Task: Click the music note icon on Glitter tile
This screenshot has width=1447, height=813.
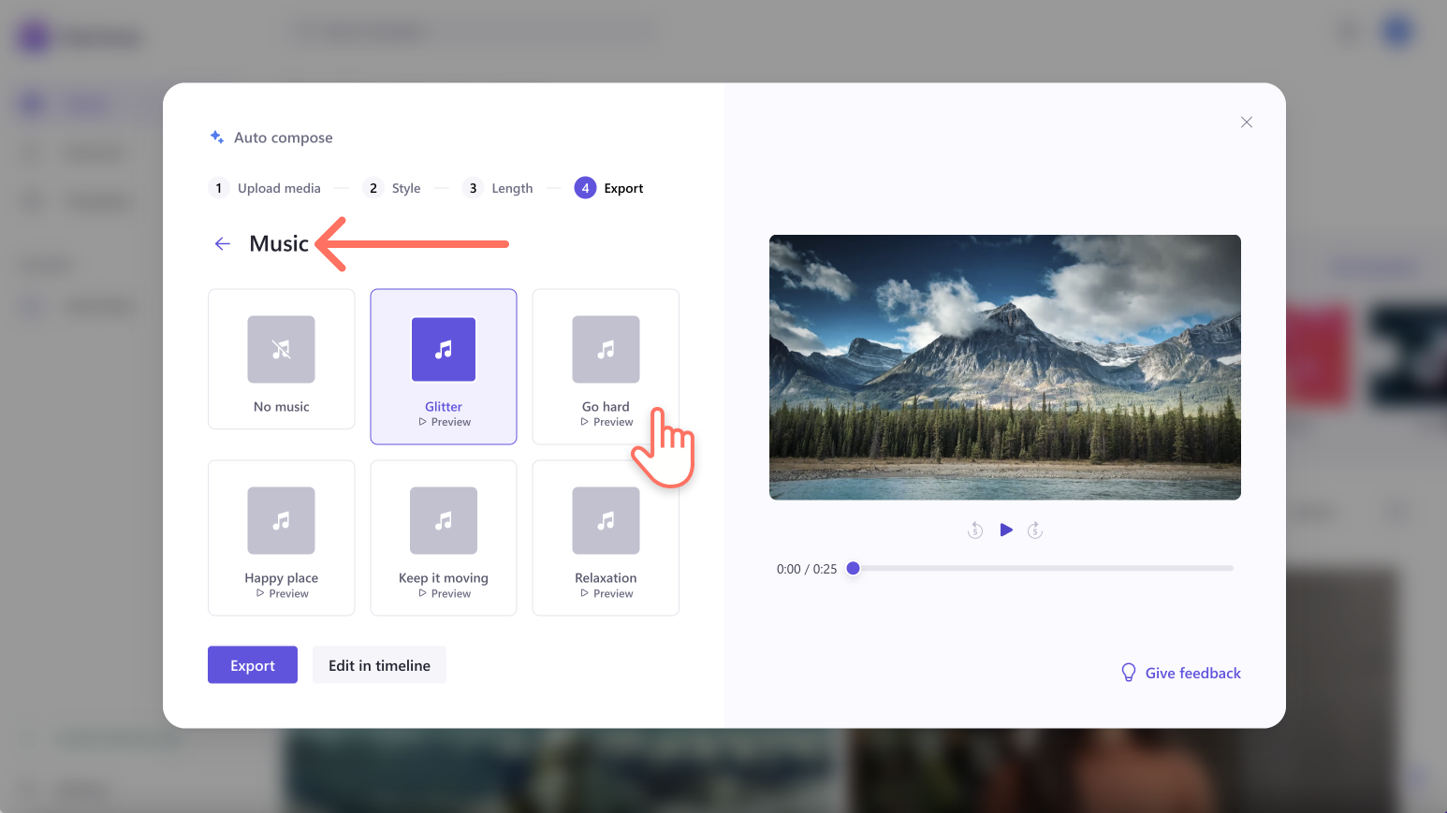Action: click(443, 349)
